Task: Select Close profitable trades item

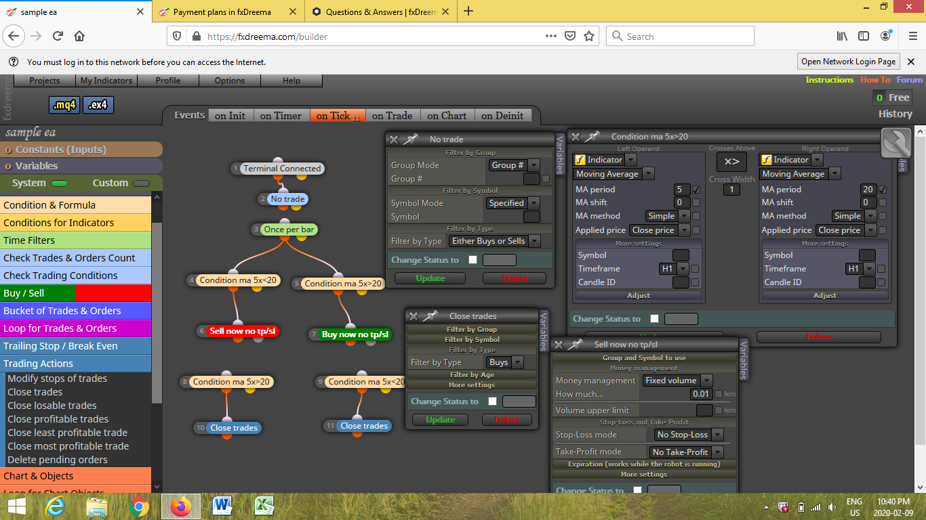Action: click(x=58, y=419)
